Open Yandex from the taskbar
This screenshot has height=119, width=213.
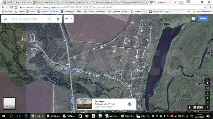click(93, 116)
